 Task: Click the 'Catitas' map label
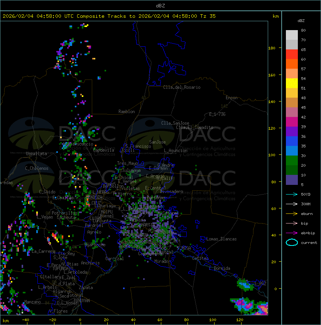(200, 258)
